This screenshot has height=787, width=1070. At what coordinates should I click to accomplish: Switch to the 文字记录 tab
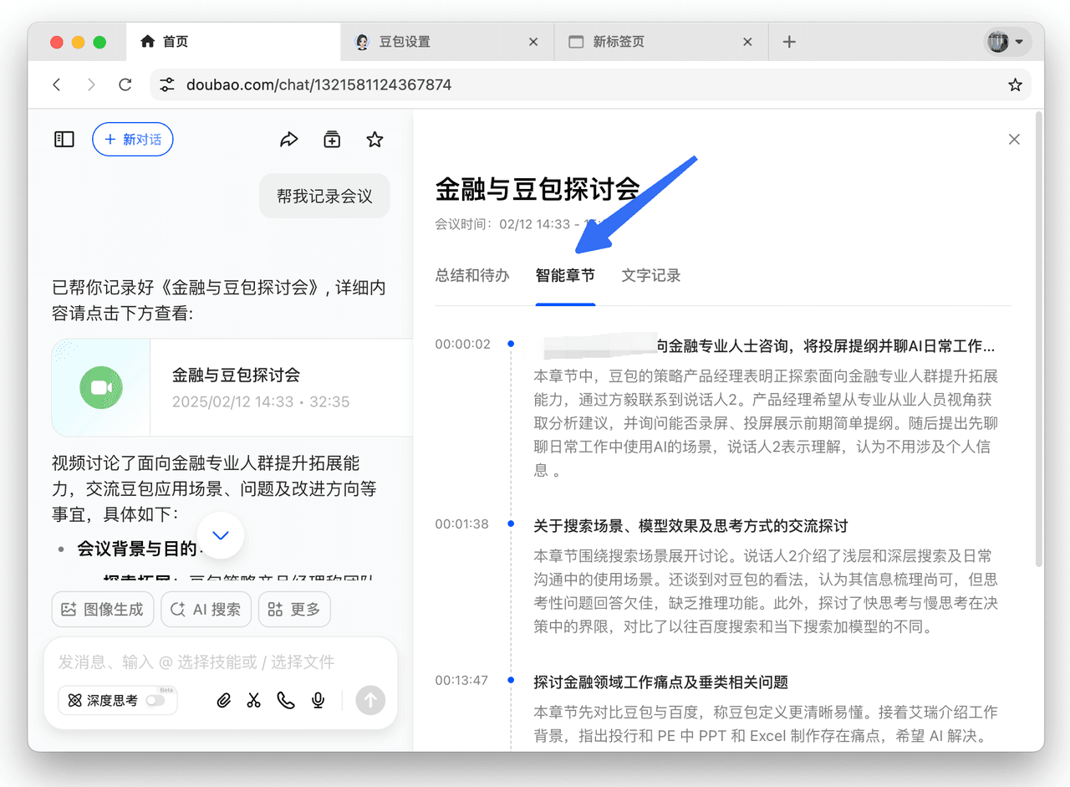650,275
